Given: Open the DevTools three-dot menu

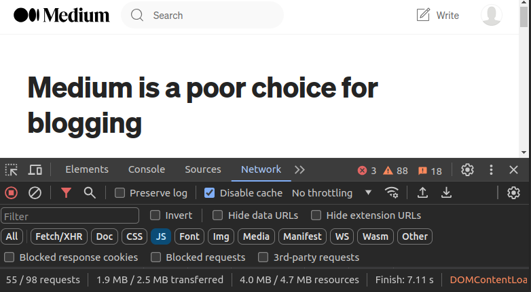Looking at the screenshot, I should 491,170.
